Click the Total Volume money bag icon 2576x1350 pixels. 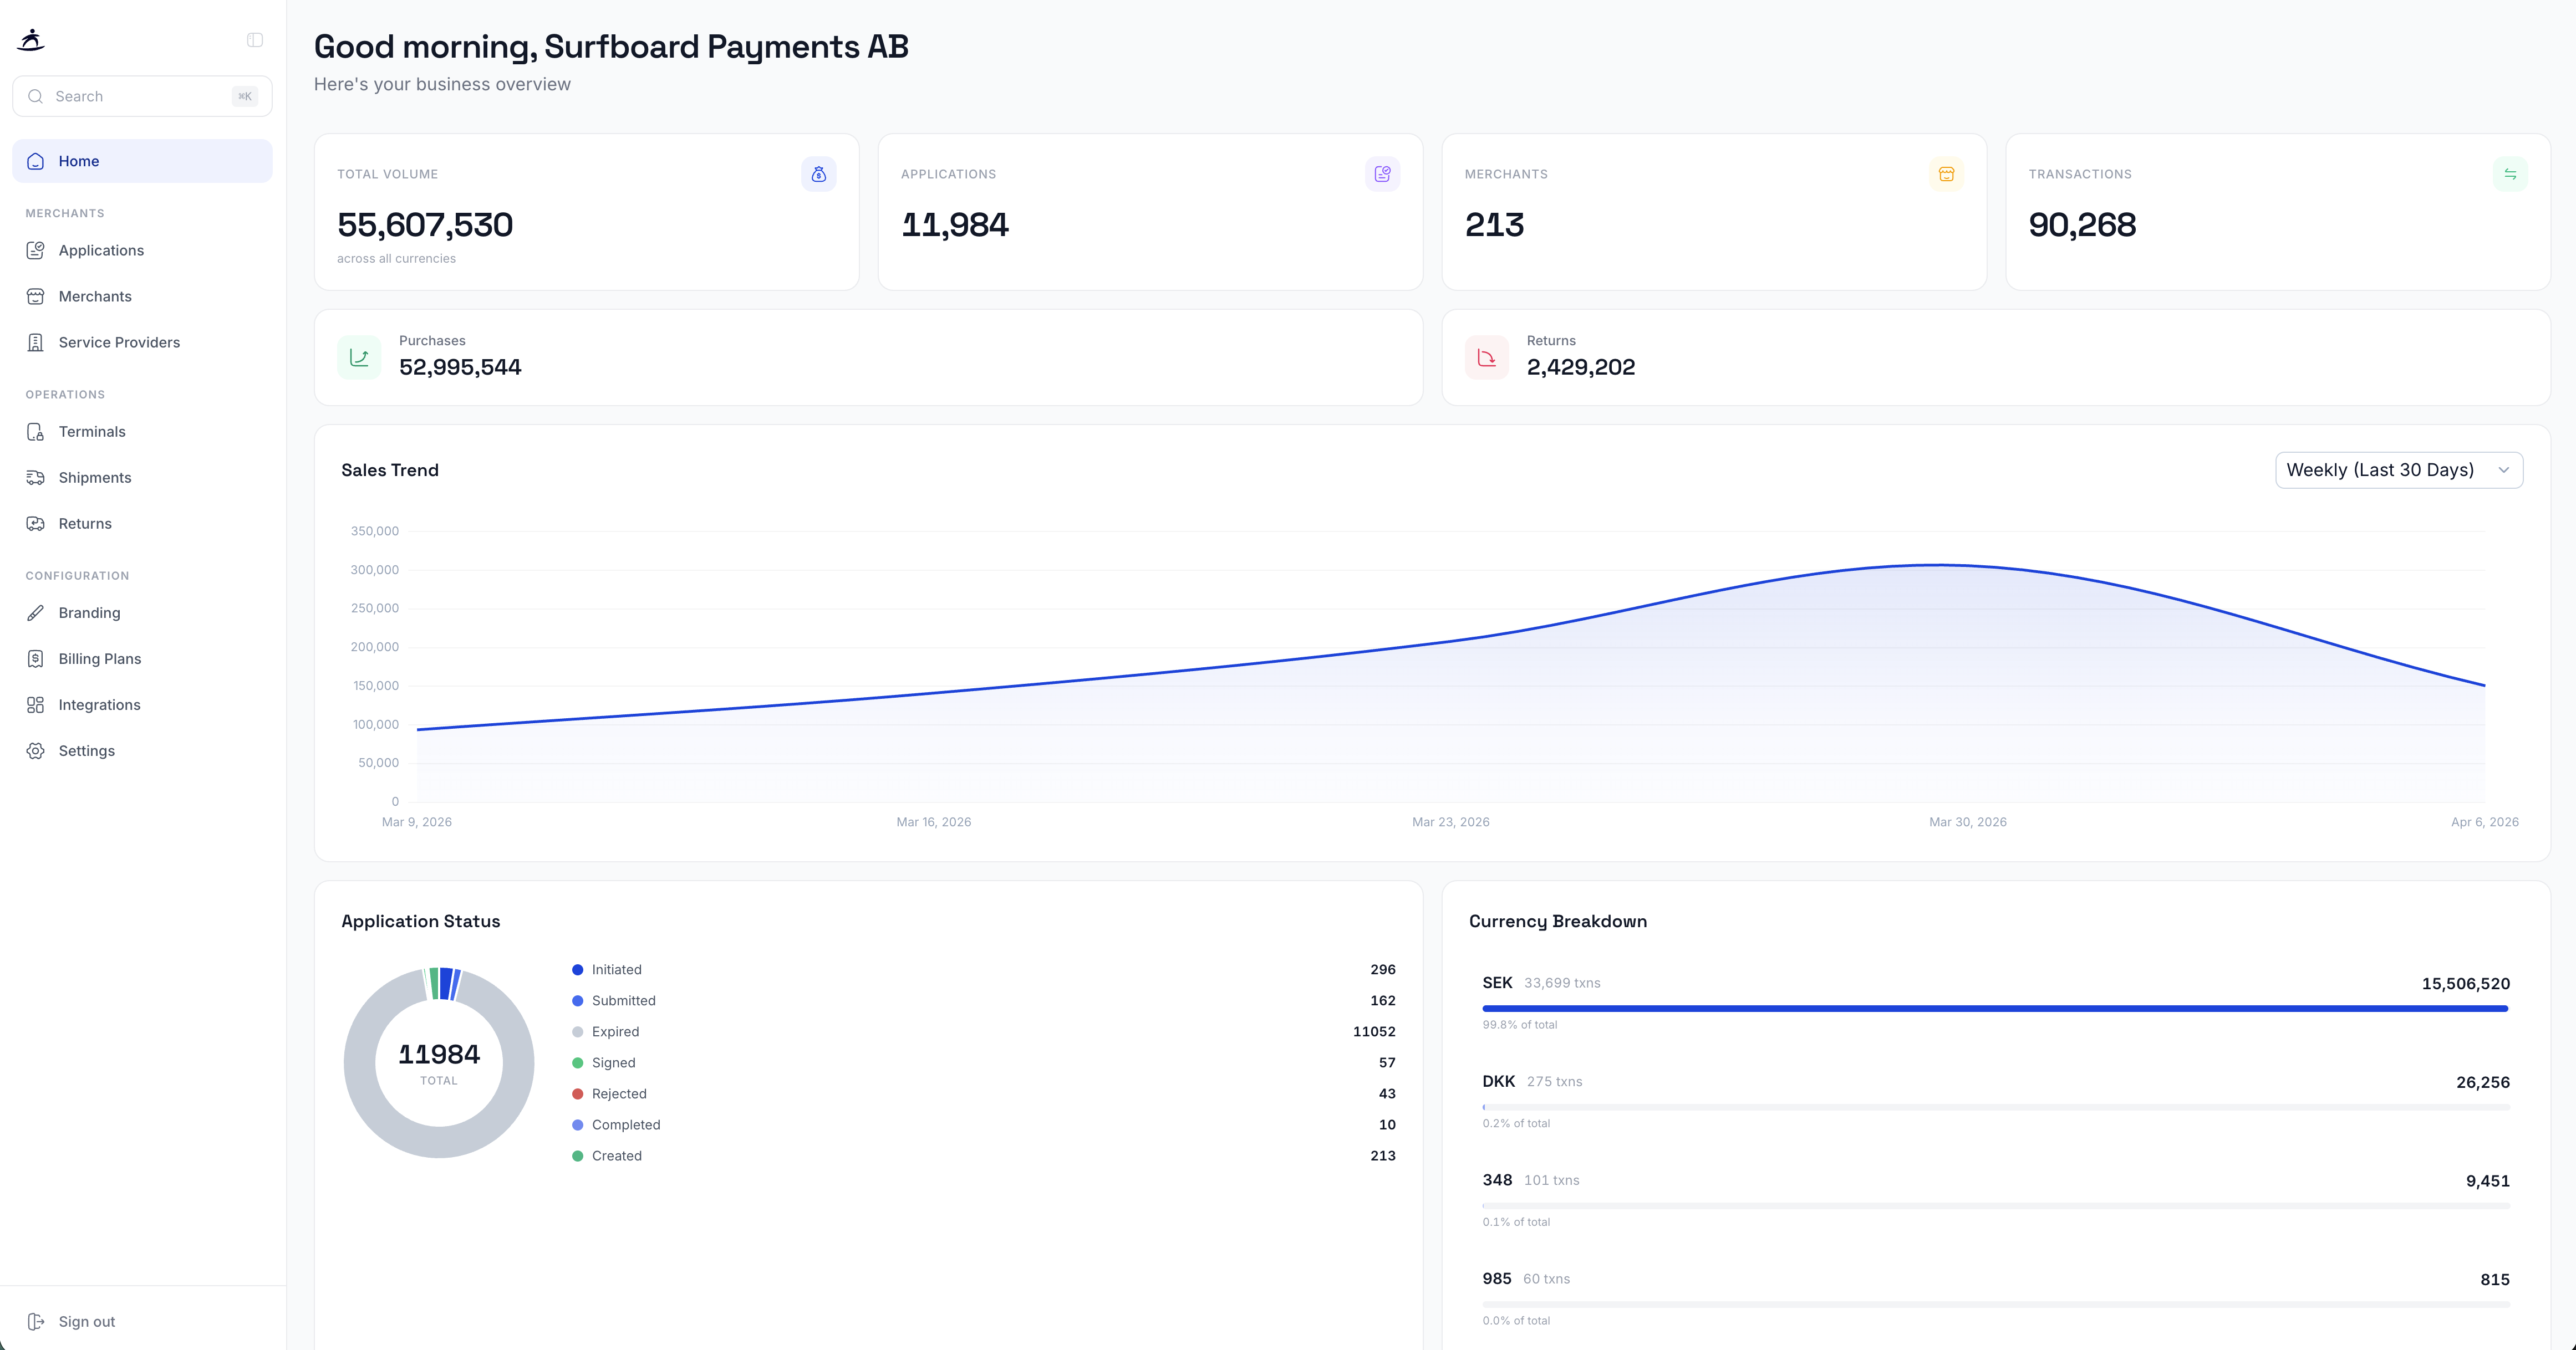pos(818,173)
